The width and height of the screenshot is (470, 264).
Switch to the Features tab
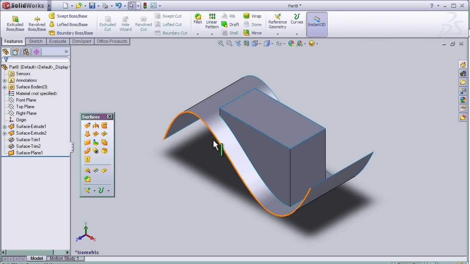point(14,41)
